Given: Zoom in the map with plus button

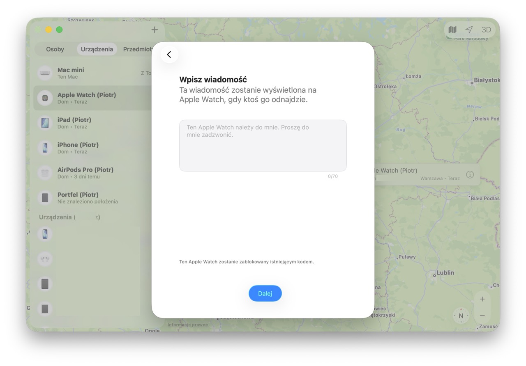Looking at the screenshot, I should [482, 299].
